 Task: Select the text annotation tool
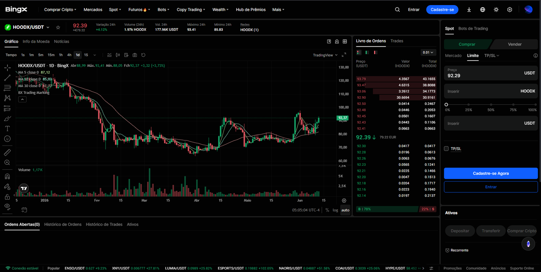click(x=7, y=129)
